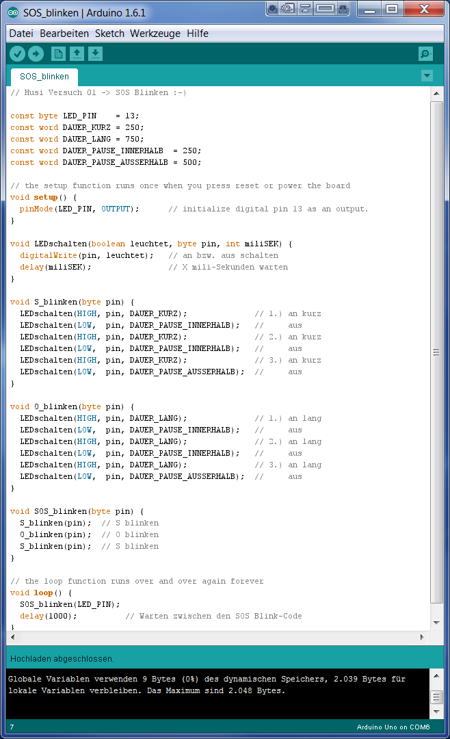Viewport: 450px width, 739px height.
Task: Select the SOS_blinken tab
Action: (44, 77)
